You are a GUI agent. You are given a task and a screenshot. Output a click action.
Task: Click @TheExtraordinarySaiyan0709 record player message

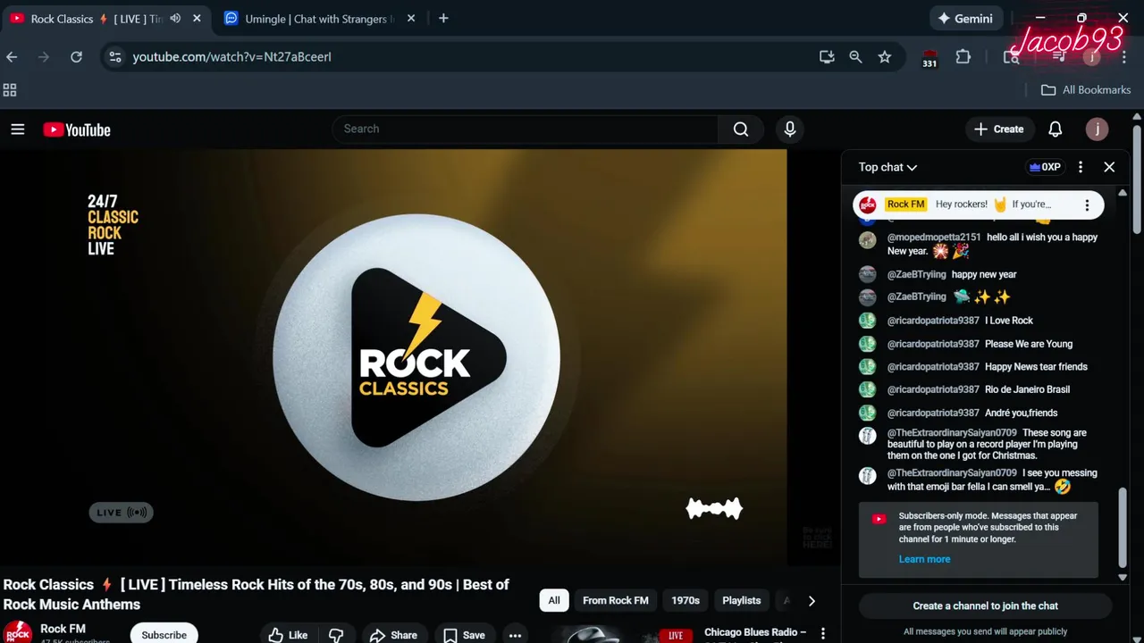[987, 444]
